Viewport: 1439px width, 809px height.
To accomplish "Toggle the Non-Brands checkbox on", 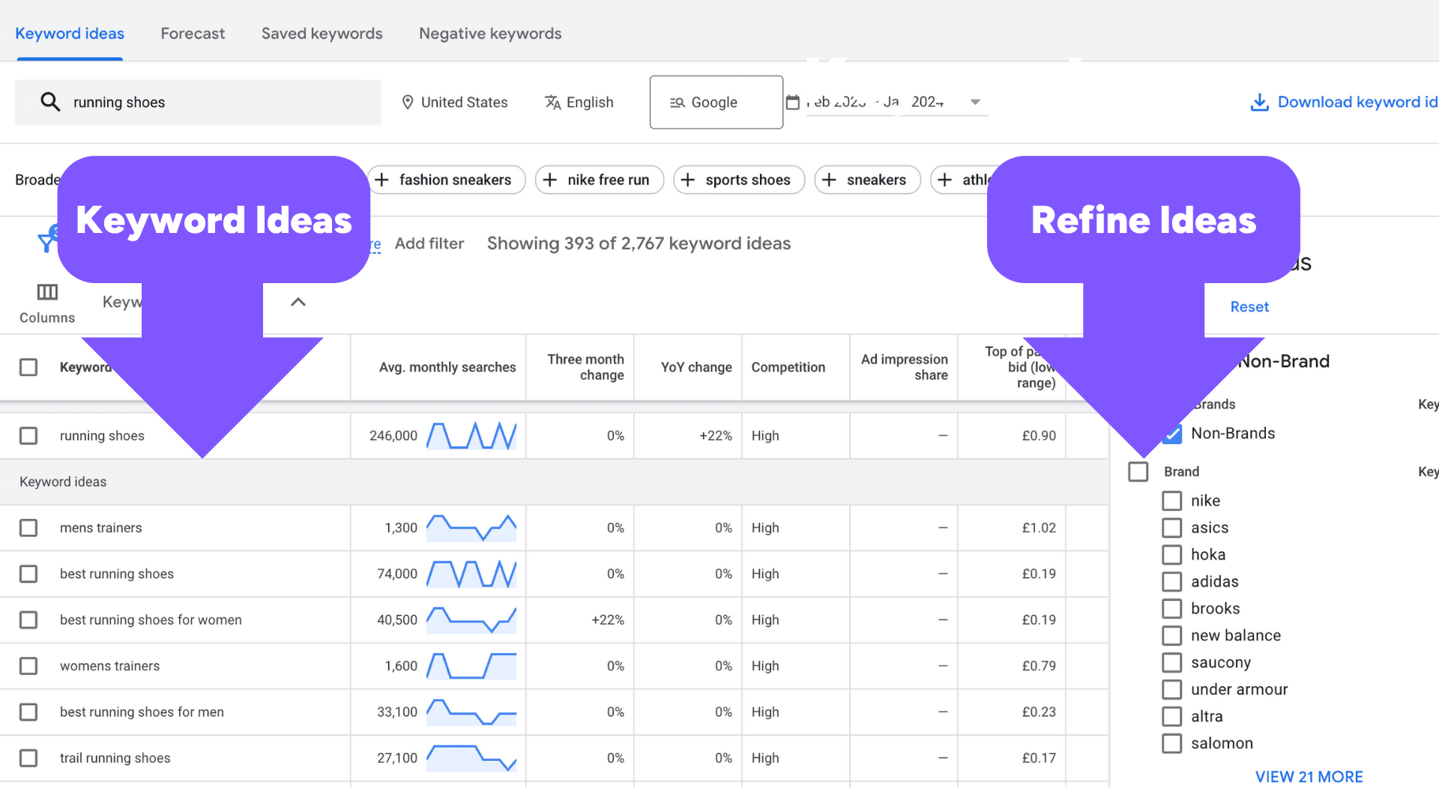I will pos(1170,433).
